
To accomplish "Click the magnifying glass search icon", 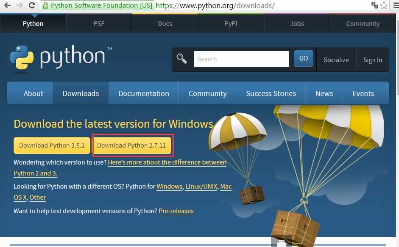I will pyautogui.click(x=181, y=59).
